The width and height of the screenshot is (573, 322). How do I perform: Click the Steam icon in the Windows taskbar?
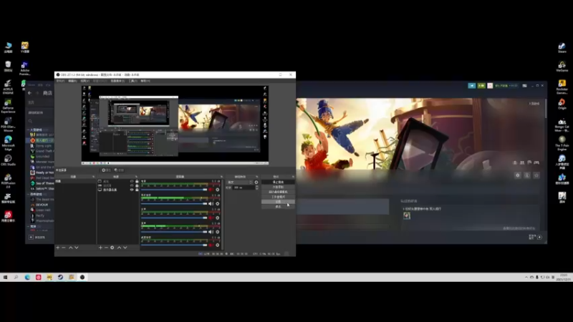point(60,278)
